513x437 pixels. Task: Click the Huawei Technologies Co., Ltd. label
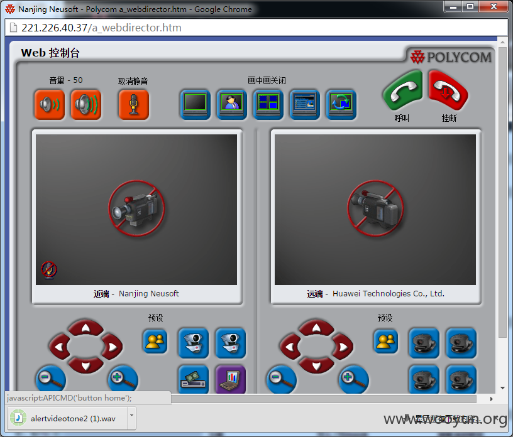click(389, 293)
